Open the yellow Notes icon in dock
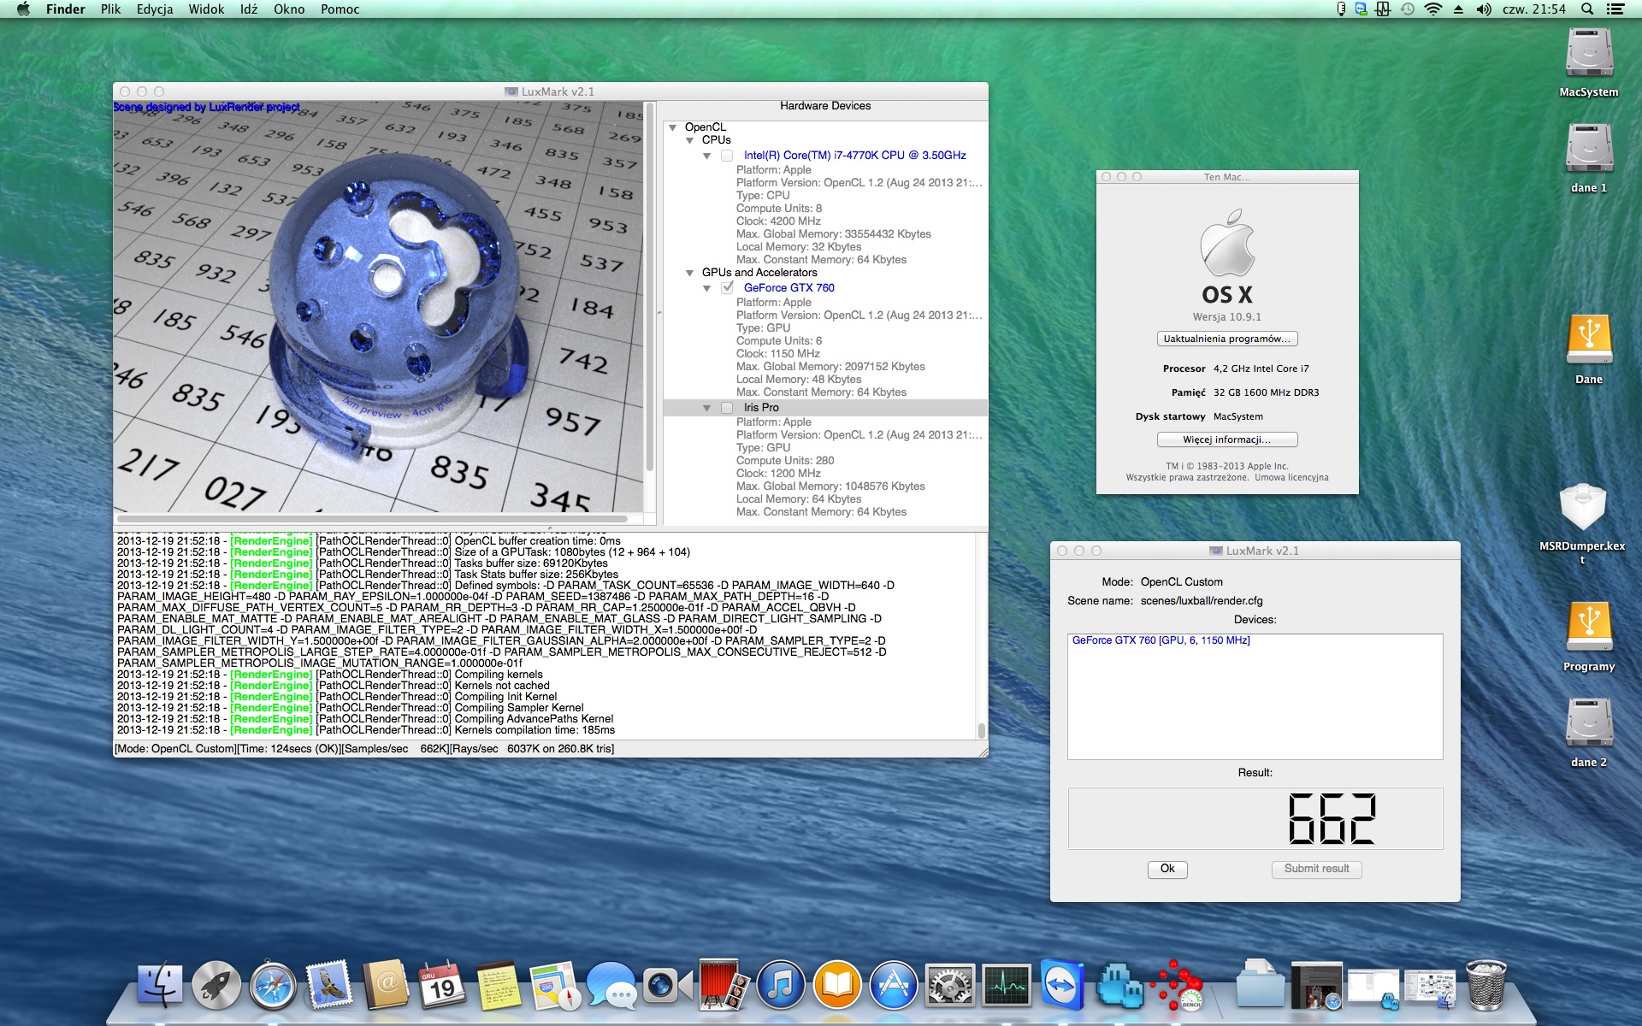This screenshot has height=1026, width=1642. [499, 986]
